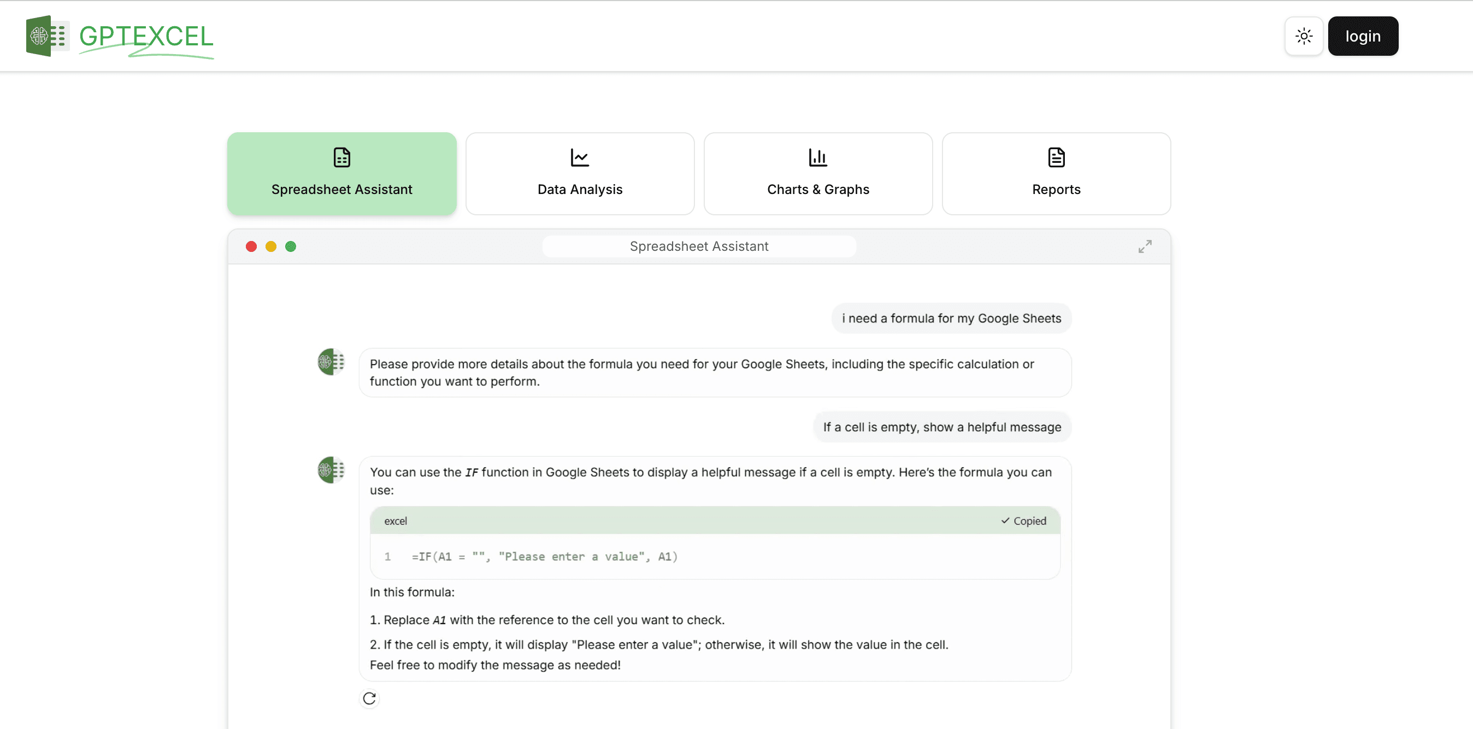Image resolution: width=1473 pixels, height=729 pixels.
Task: Click the GPTEXCEL brand text link
Action: [x=146, y=37]
